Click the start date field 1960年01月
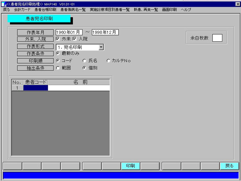Viewport: 241px width, 181px height. click(x=69, y=32)
